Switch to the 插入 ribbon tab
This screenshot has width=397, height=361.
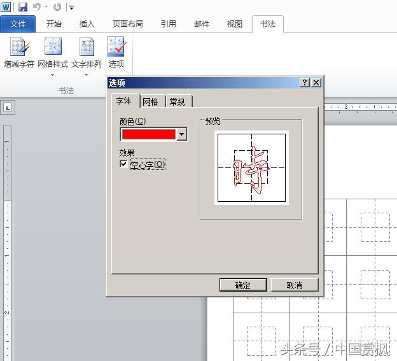coord(87,24)
